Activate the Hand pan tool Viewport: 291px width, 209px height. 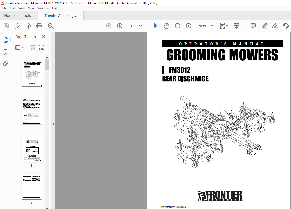(167, 26)
